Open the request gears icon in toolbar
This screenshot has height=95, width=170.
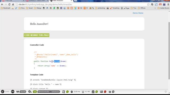point(30,92)
